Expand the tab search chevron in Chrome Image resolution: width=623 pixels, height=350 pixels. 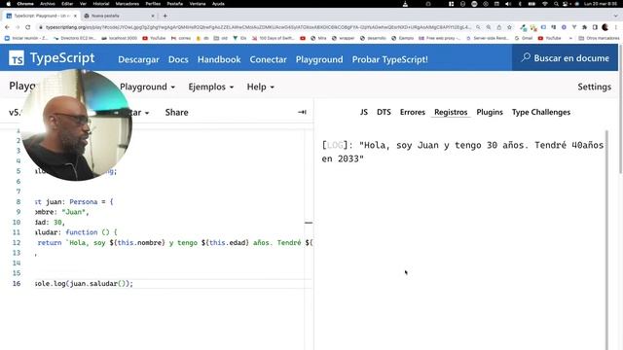(616, 16)
